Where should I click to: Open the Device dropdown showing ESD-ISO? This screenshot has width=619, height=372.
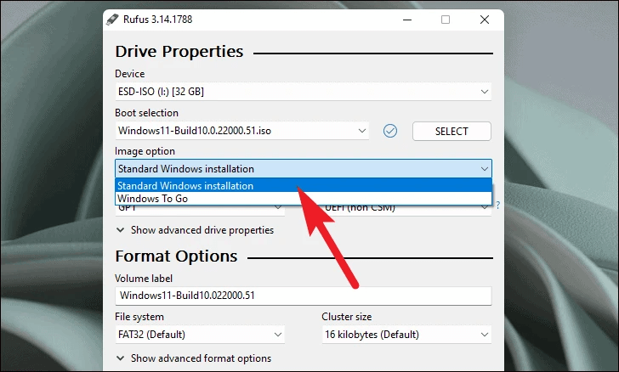point(303,91)
